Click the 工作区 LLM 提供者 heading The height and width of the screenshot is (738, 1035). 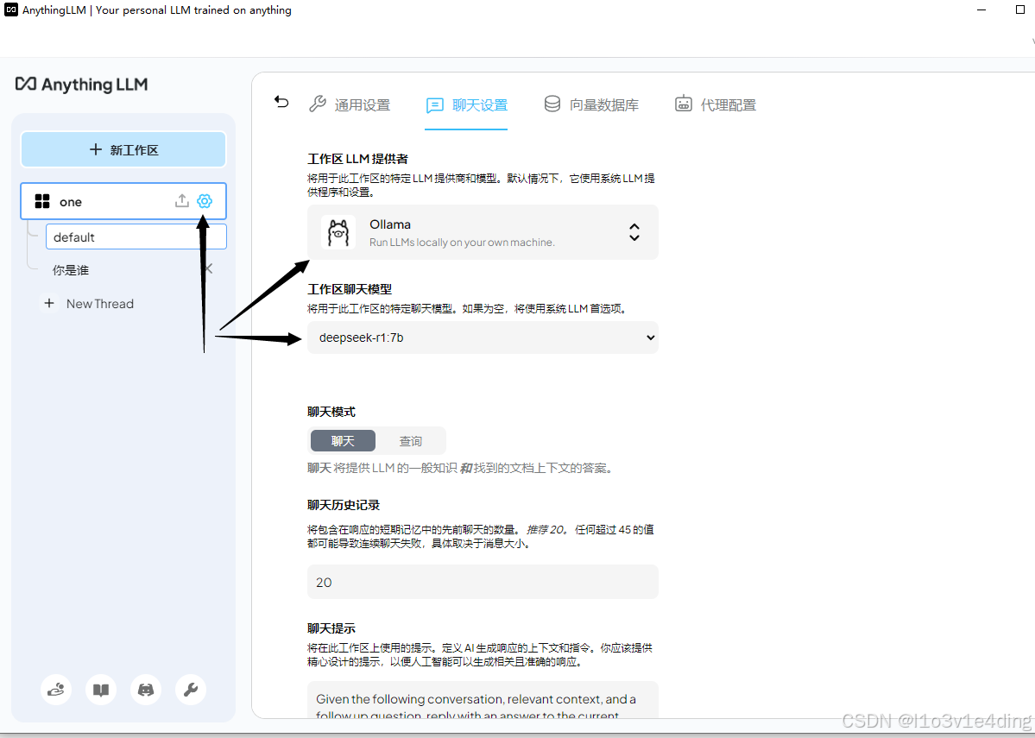coord(357,159)
